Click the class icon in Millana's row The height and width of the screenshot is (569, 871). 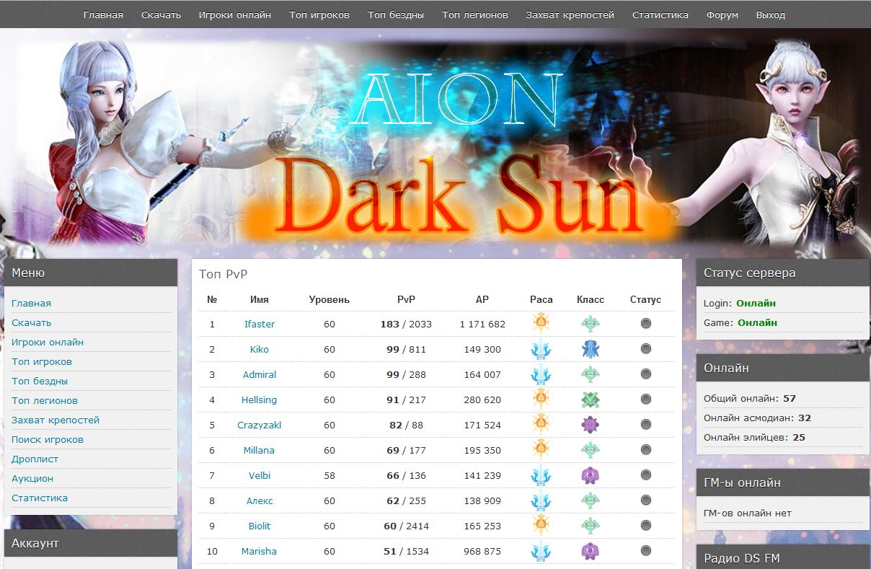pos(591,450)
